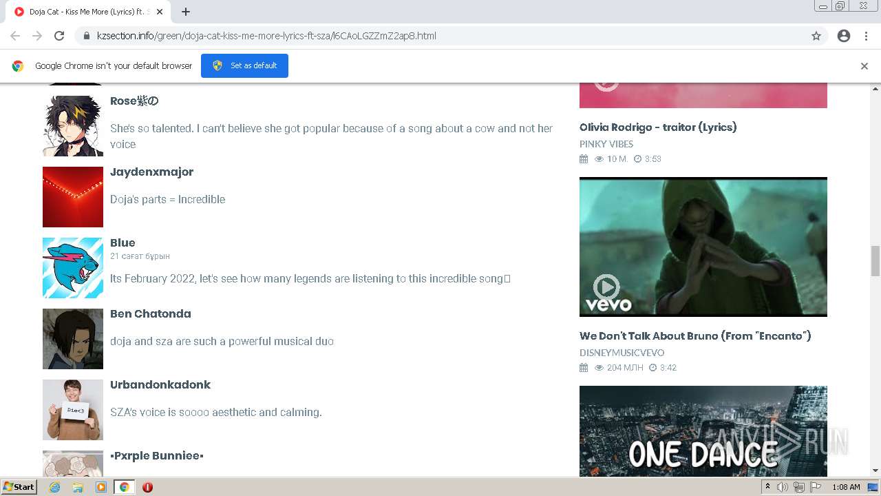Click clock duration icon showing 3:53
Viewport: 881px width, 496px height.
pos(637,159)
